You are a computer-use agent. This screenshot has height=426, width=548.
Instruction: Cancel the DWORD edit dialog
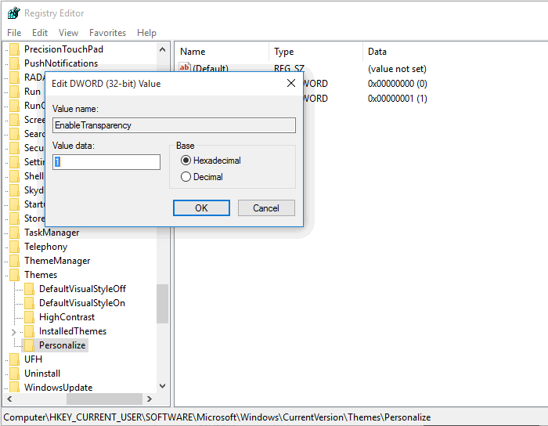pos(266,208)
